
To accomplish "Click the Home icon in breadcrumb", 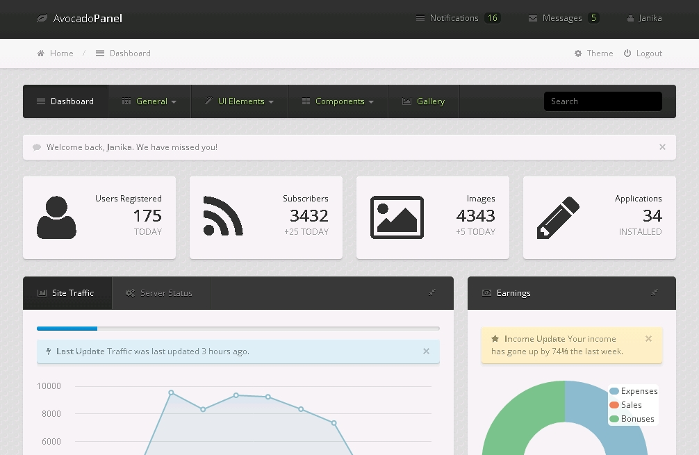I will 41,53.
